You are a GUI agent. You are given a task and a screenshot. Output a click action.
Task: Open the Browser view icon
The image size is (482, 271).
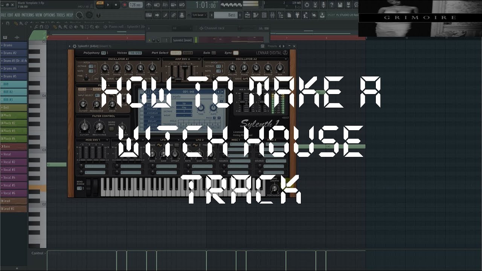coord(281,15)
